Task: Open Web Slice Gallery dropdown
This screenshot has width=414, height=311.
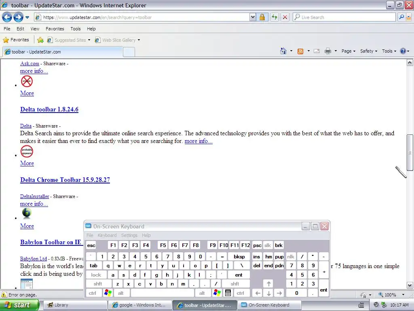Action: 118,40
